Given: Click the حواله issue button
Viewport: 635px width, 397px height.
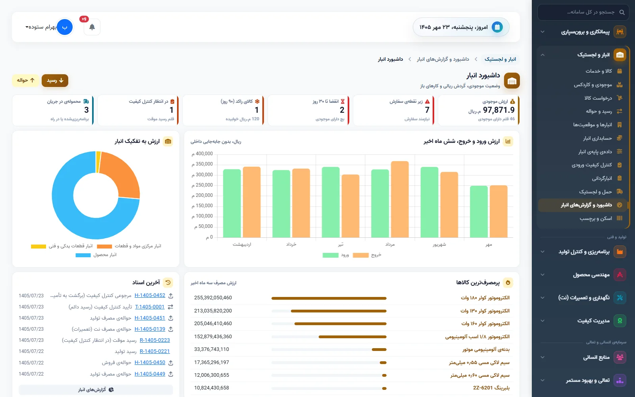Looking at the screenshot, I should coord(25,80).
